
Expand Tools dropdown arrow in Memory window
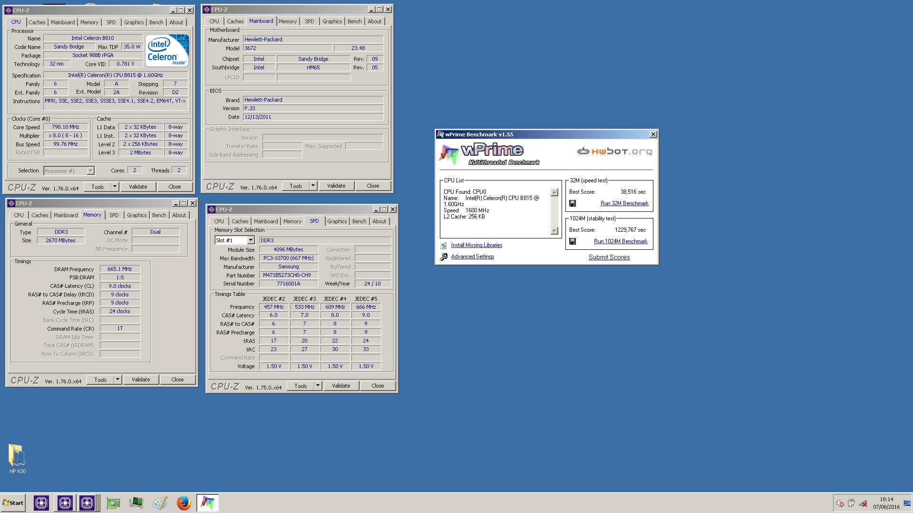pos(117,380)
